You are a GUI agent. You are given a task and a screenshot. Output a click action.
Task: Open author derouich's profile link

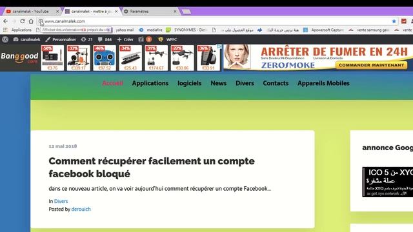click(81, 209)
